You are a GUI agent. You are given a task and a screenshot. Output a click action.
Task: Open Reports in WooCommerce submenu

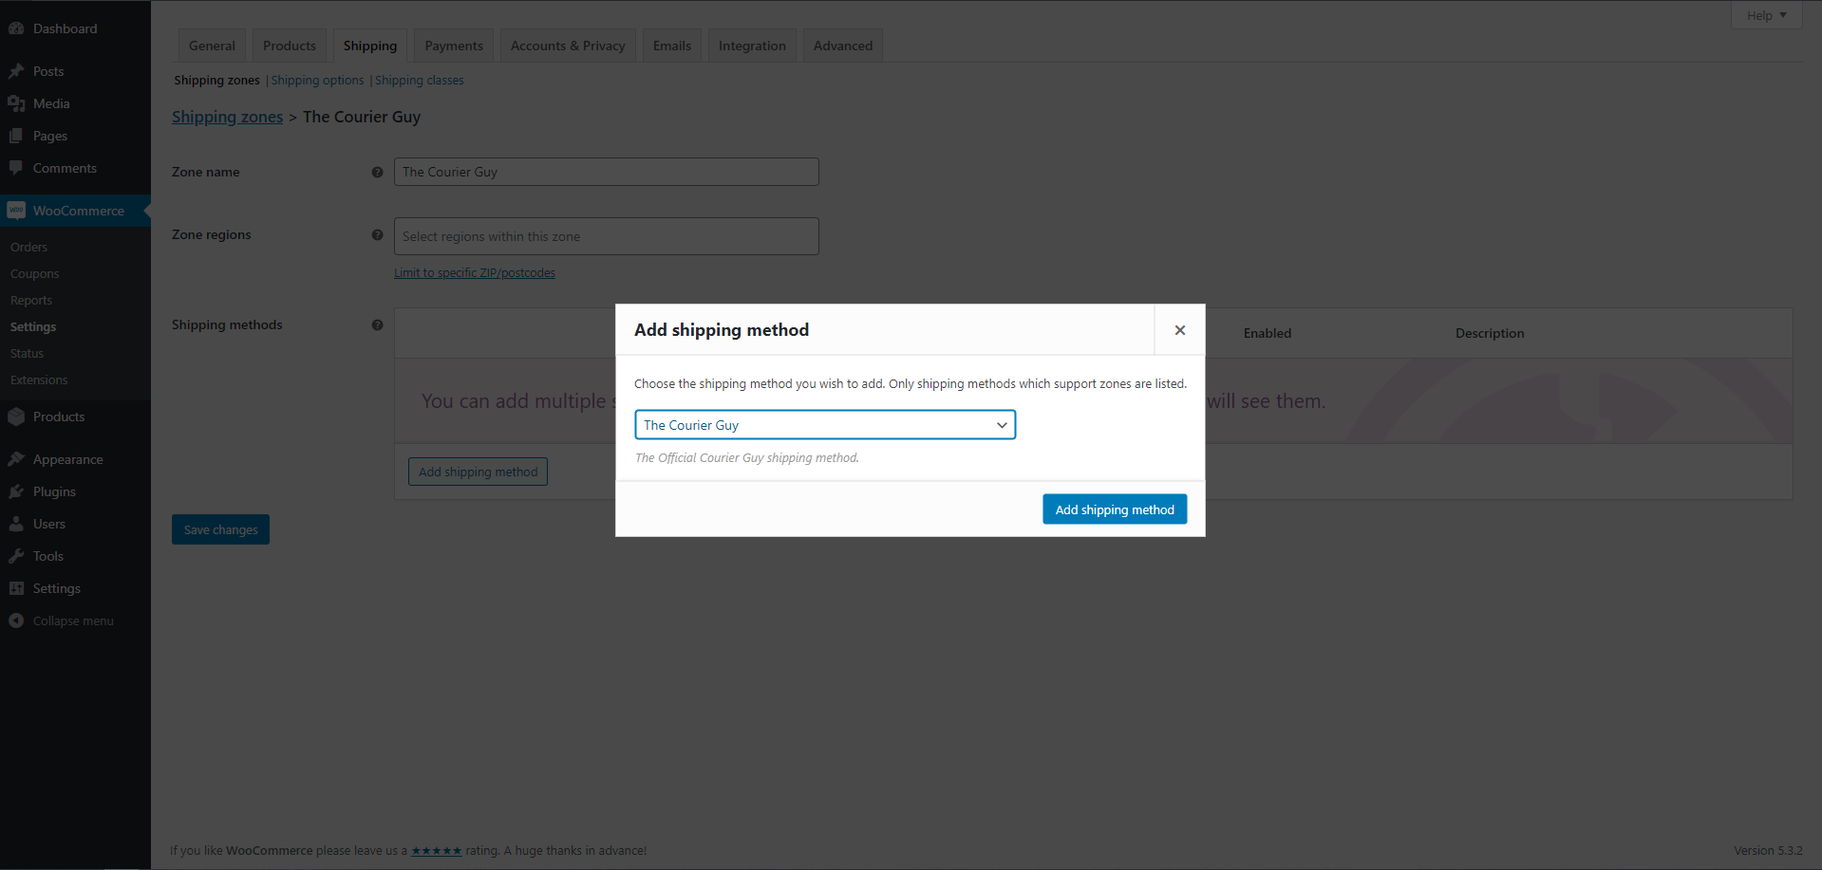click(31, 300)
